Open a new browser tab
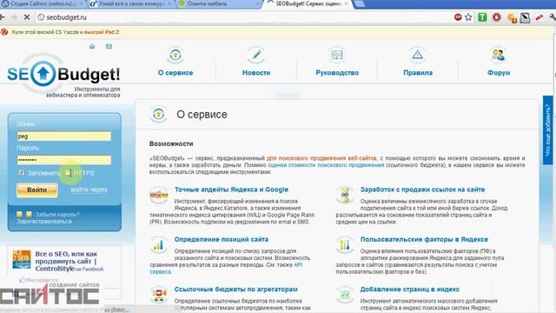The width and height of the screenshot is (556, 313). click(359, 3)
